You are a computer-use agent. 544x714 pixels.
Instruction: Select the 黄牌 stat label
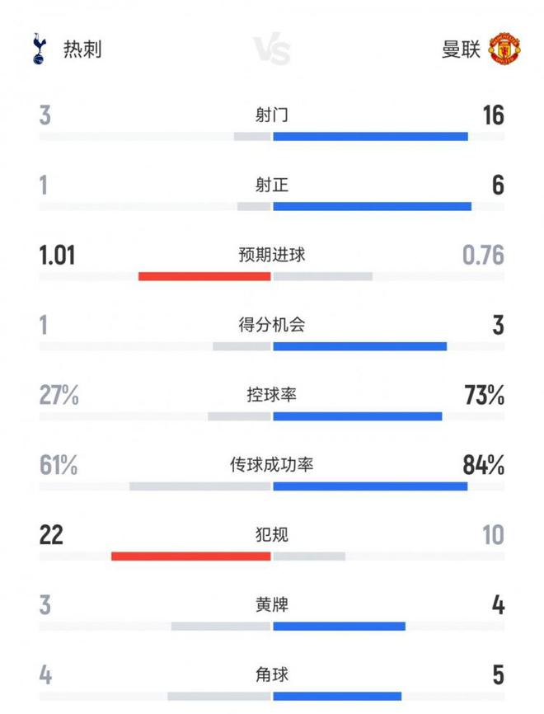point(272,605)
